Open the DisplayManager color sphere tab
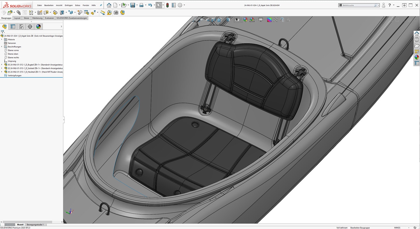Image resolution: width=420 pixels, height=229 pixels. (38, 26)
